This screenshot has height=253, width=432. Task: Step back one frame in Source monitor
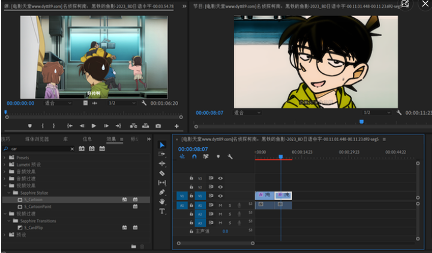[82, 126]
